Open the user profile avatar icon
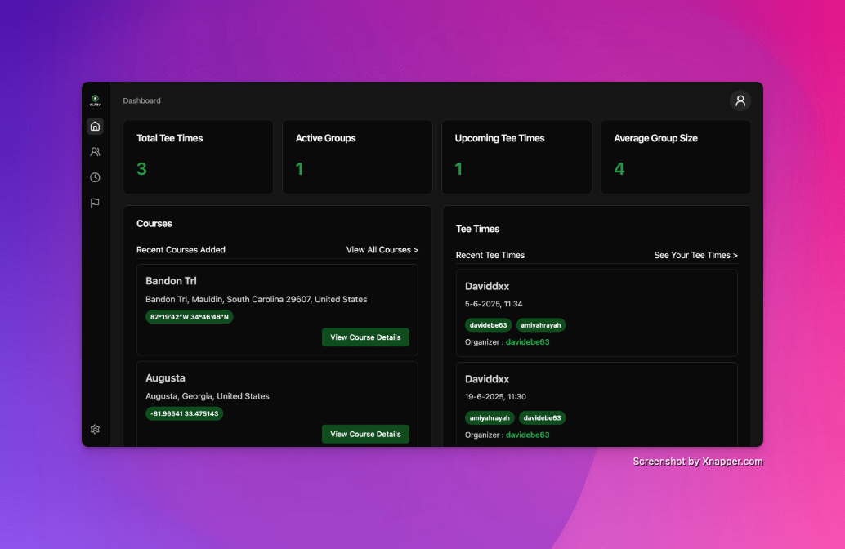845x549 pixels. pos(740,100)
